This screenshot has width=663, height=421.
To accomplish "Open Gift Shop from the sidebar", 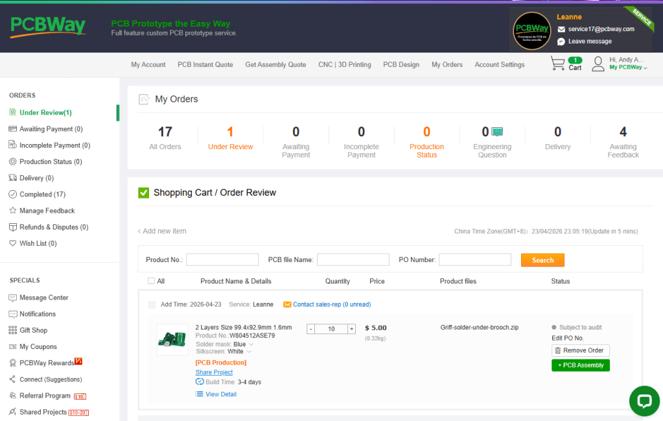I will (33, 330).
